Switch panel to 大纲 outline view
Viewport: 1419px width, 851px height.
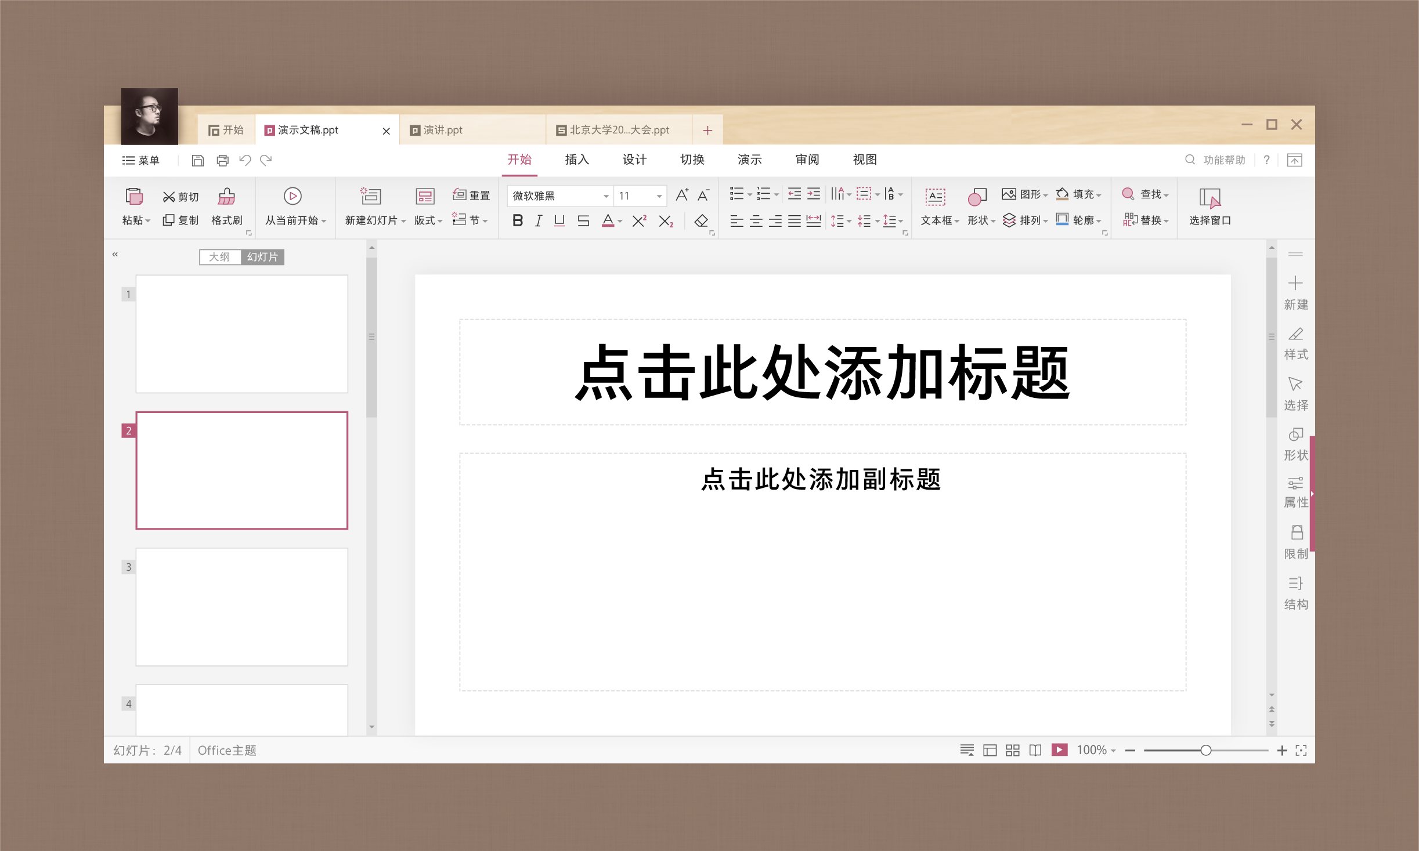click(219, 257)
